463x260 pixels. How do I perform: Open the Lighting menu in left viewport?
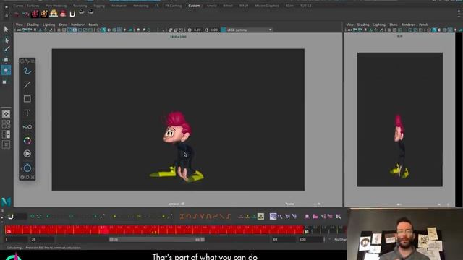click(49, 25)
